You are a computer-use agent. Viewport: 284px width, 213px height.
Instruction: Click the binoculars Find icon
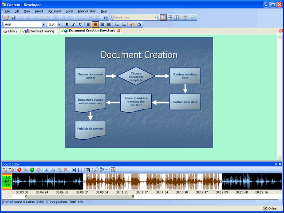click(90, 18)
